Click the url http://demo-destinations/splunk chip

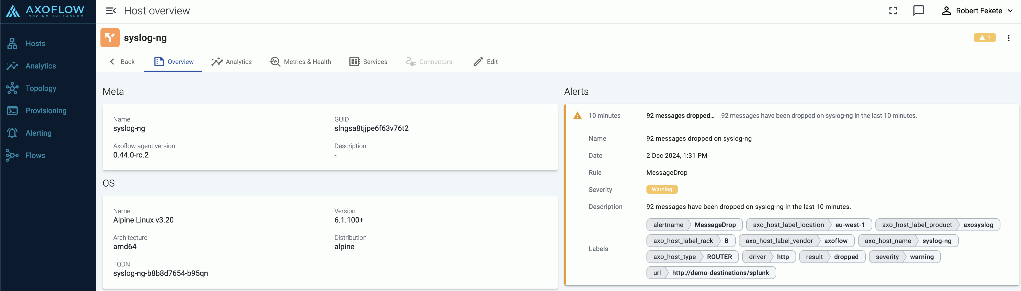[x=711, y=273]
